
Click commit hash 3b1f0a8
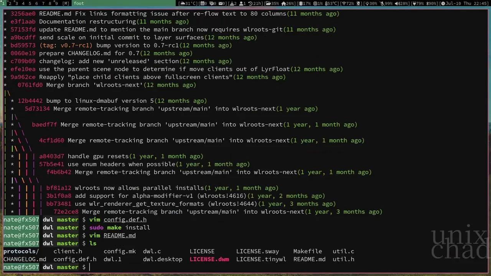click(x=59, y=196)
